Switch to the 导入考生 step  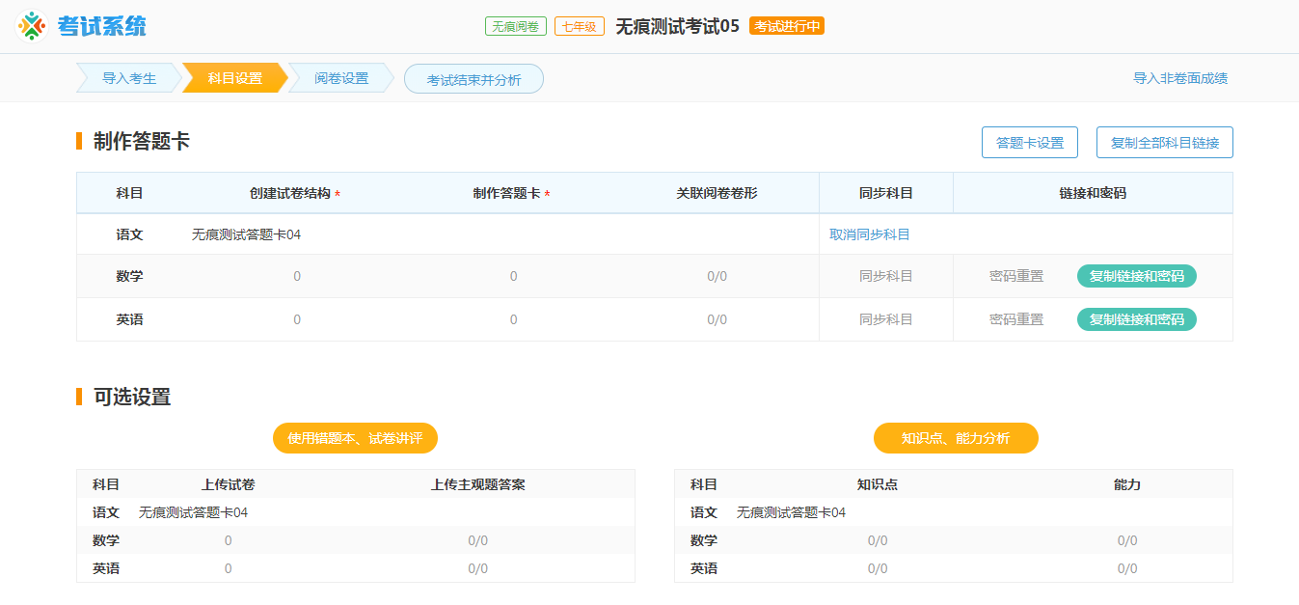click(x=128, y=78)
